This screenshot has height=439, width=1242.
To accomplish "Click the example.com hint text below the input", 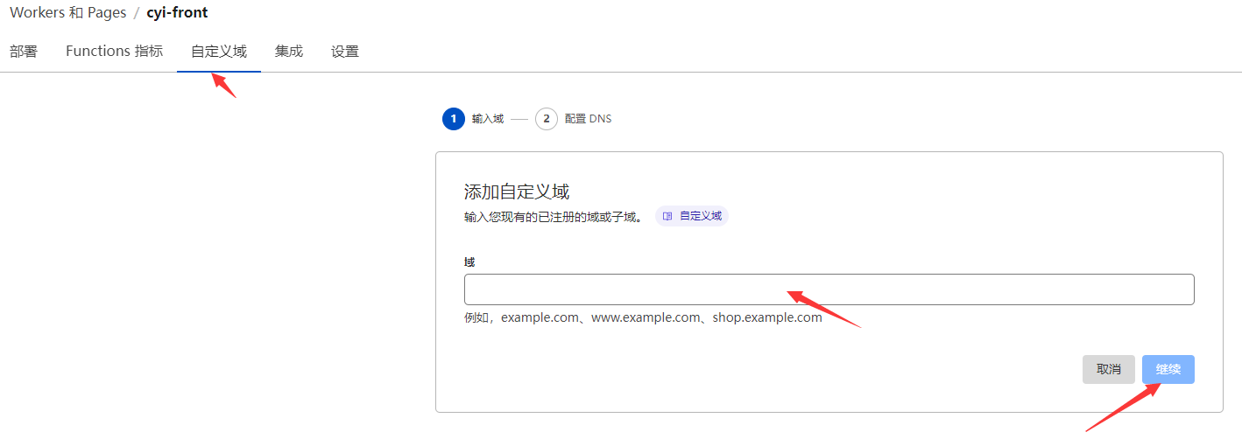I will (643, 318).
